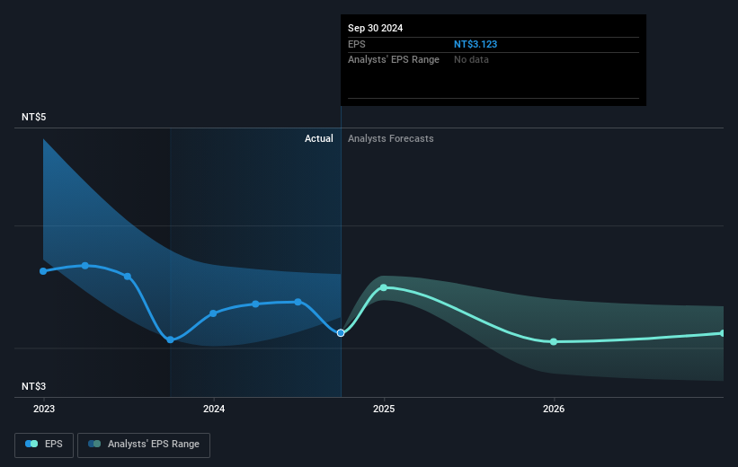Click the NT$5 axis label
Screen dimensions: 738x467
tap(34, 117)
